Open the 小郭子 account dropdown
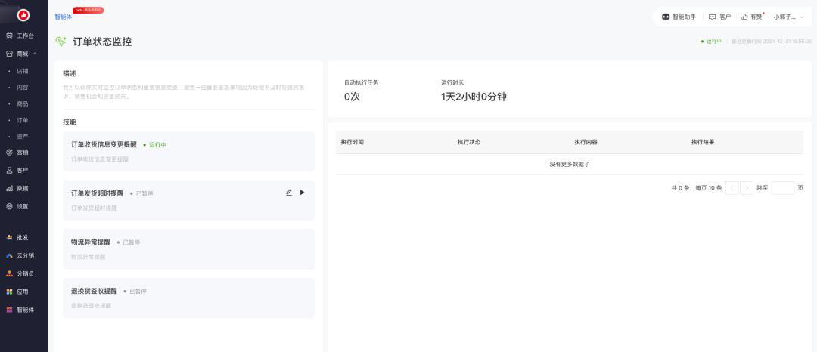This screenshot has width=817, height=352. (788, 17)
